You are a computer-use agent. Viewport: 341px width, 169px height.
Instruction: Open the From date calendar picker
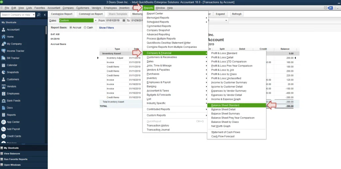[124, 21]
